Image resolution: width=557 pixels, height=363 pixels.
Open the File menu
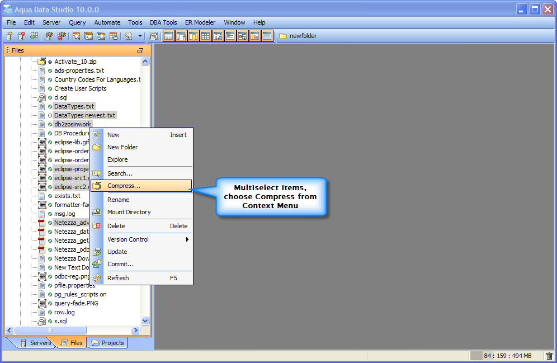pos(11,22)
